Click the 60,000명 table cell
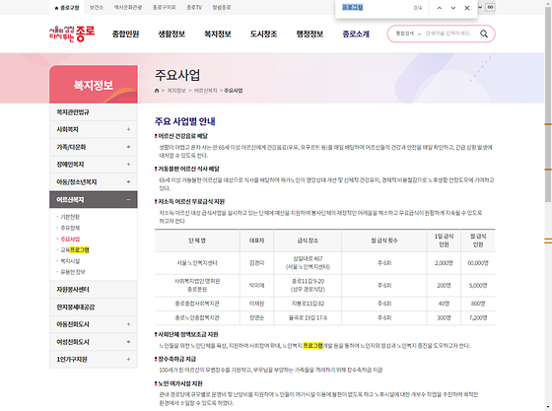The height and width of the screenshot is (411, 552). pos(478,263)
